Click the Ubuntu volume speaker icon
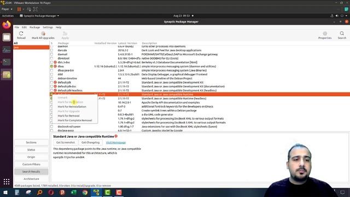Viewport: 350px width, 197px height. [337, 16]
